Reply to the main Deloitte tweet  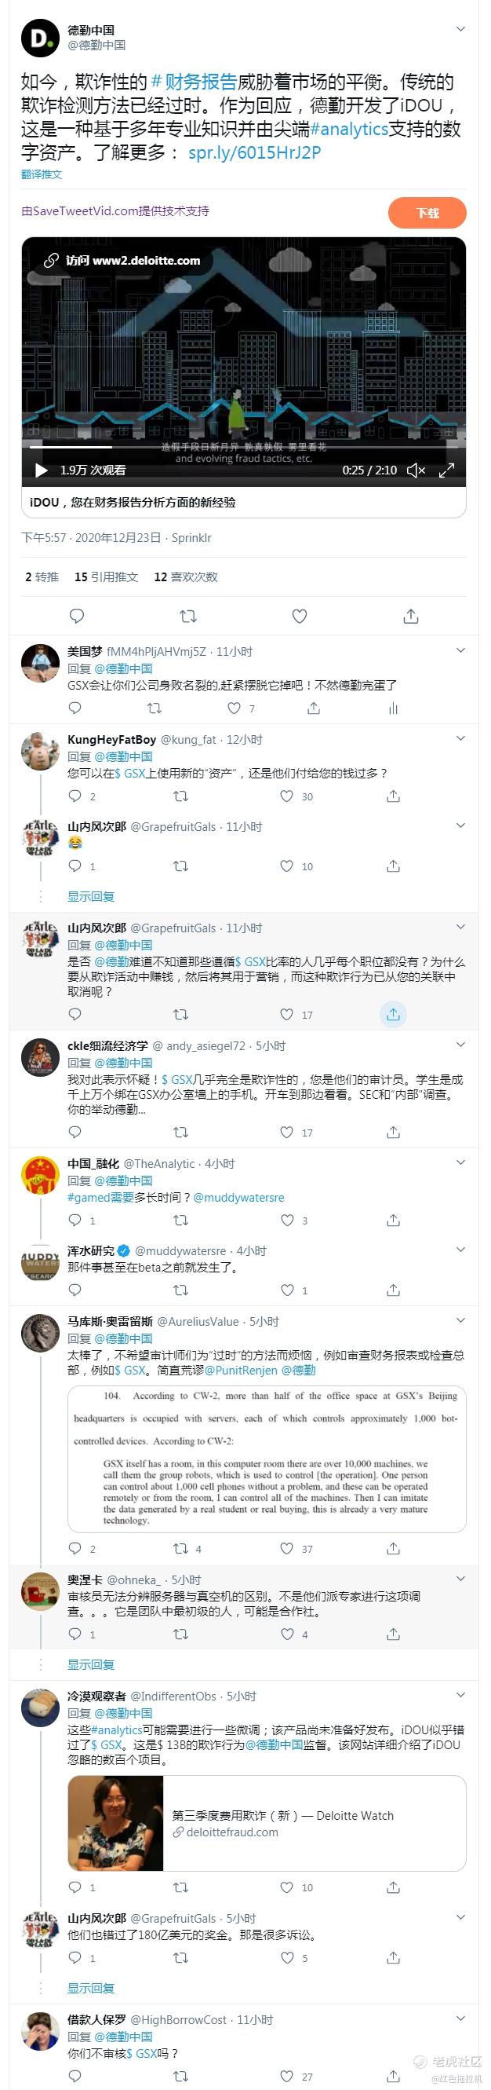coord(77,616)
